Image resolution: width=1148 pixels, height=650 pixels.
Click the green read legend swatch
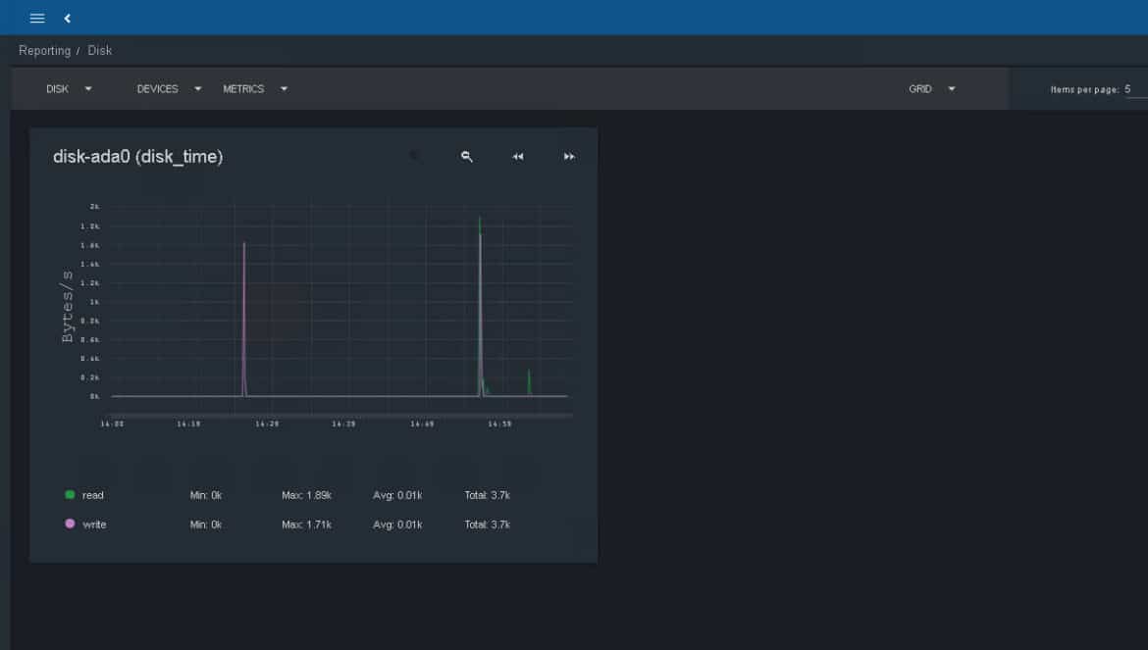point(70,495)
